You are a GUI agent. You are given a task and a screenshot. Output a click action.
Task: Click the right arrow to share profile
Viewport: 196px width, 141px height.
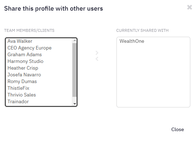tap(97, 53)
